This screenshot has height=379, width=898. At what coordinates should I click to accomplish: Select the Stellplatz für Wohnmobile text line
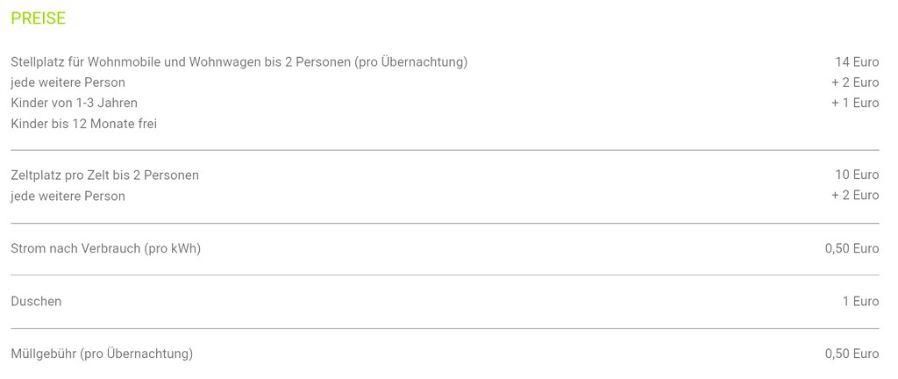pos(239,62)
